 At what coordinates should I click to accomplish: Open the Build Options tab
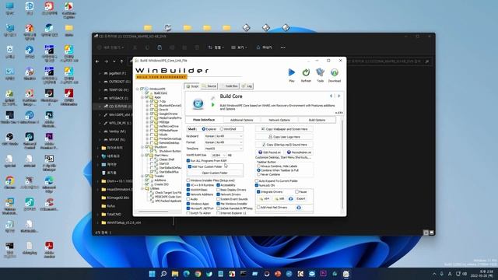(x=317, y=120)
